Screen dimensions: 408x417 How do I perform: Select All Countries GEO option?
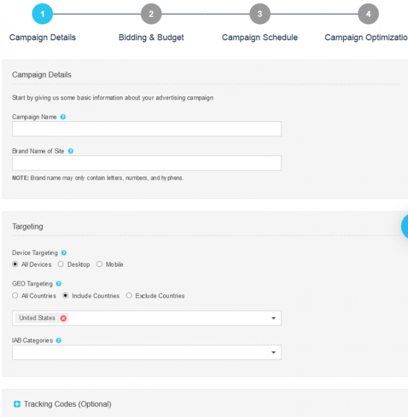pos(15,296)
